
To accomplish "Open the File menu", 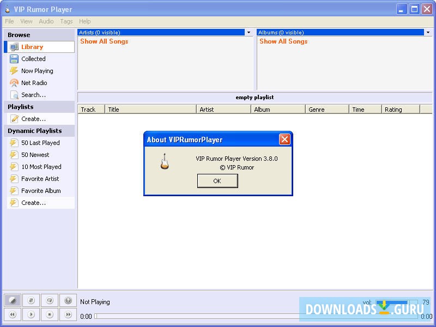I will pyautogui.click(x=9, y=21).
